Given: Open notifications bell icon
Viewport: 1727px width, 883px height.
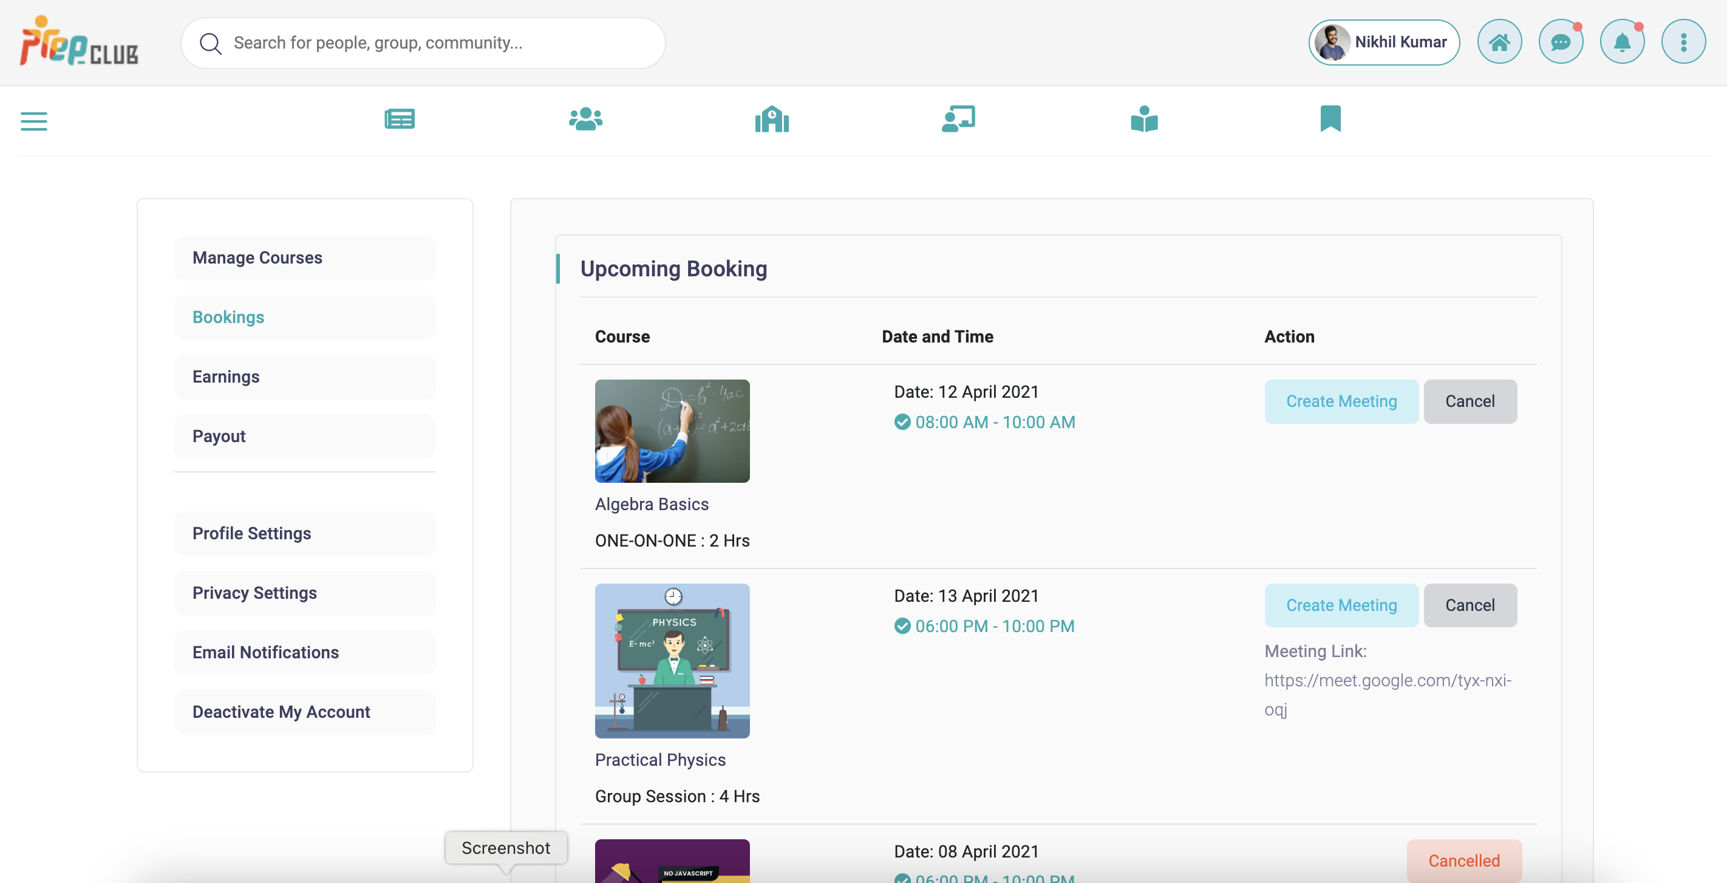Looking at the screenshot, I should (1622, 43).
